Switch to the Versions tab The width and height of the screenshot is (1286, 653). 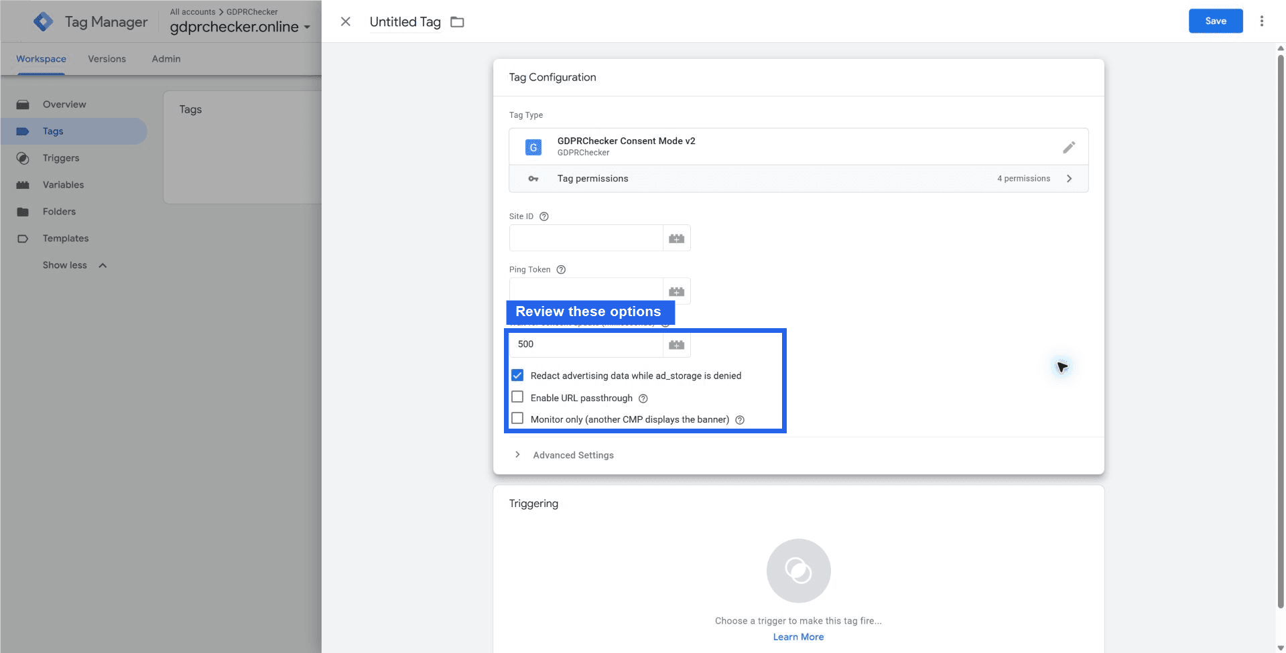(x=107, y=59)
